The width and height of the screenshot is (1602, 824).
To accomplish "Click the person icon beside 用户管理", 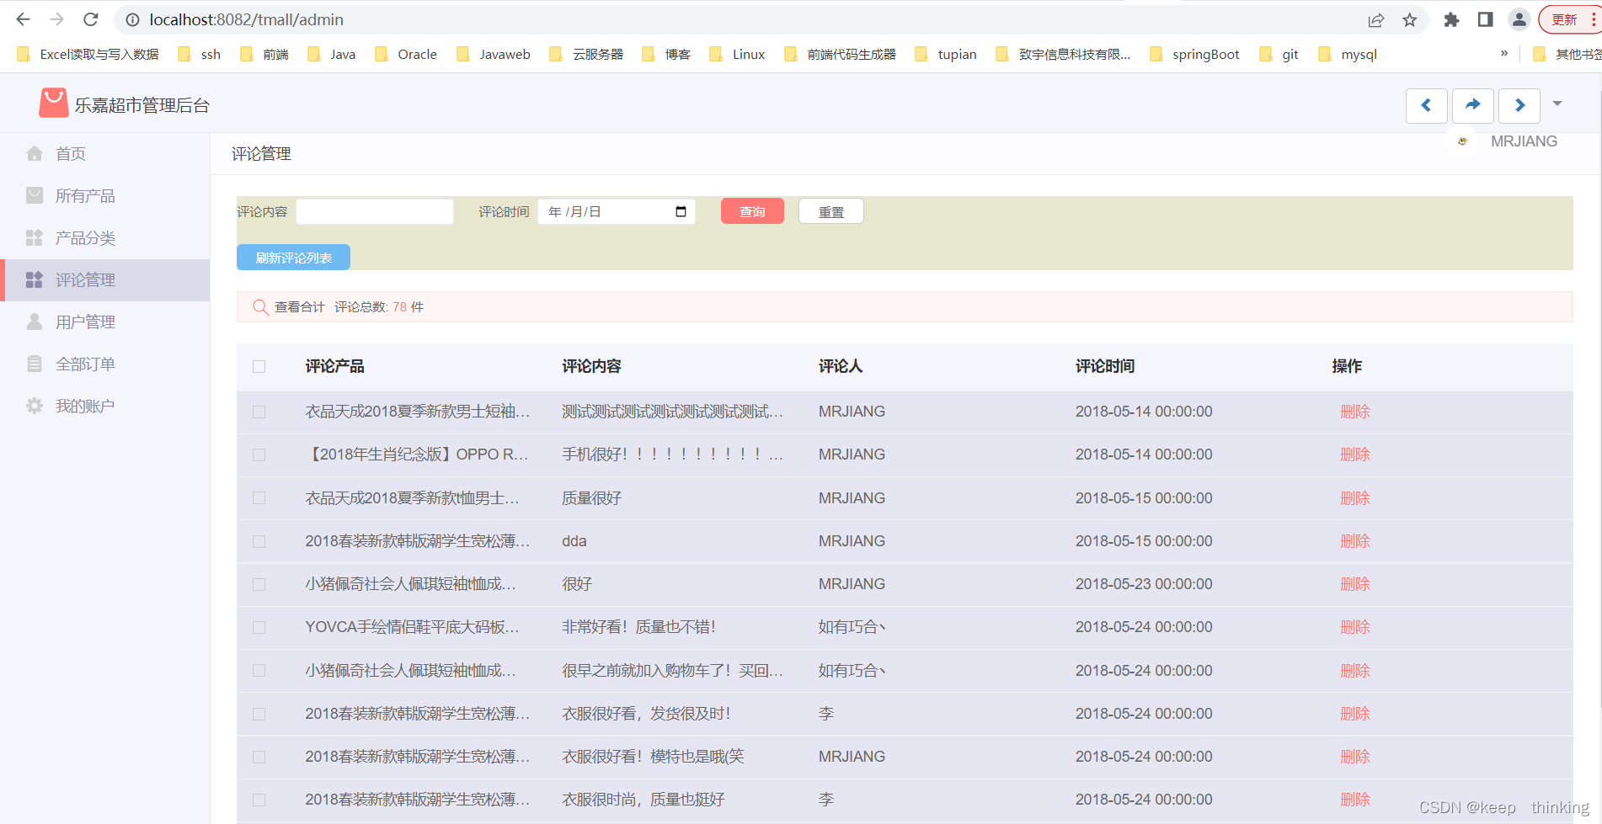I will click(35, 322).
